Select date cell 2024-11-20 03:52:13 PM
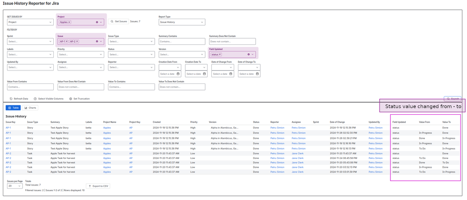This screenshot has width=467, height=200. tap(343, 167)
